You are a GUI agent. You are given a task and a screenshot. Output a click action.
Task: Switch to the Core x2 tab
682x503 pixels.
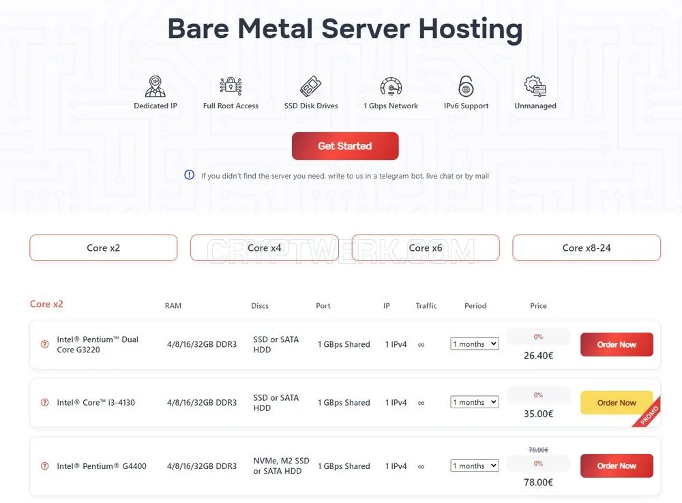pos(104,248)
